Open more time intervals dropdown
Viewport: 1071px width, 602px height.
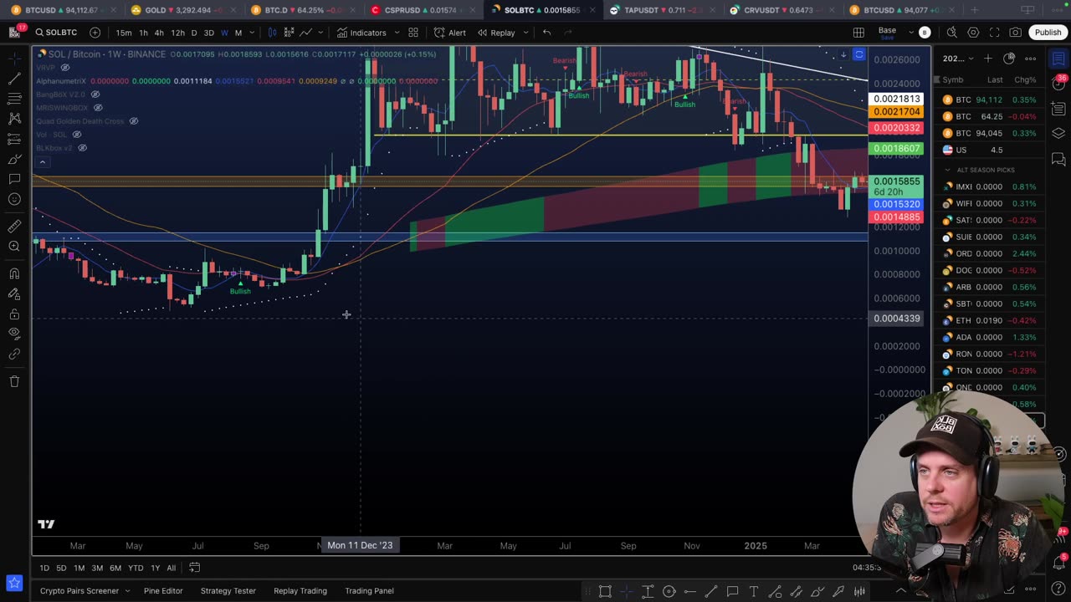pyautogui.click(x=252, y=33)
